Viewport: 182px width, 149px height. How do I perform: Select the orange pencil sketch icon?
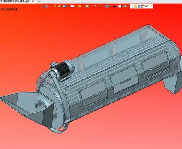(55, 6)
